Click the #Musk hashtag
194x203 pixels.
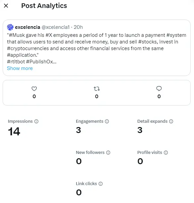[x=17, y=35]
